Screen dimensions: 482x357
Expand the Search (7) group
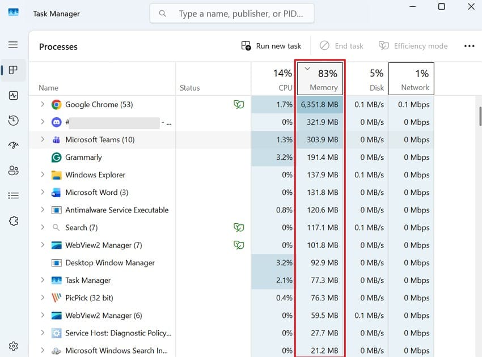coord(43,227)
